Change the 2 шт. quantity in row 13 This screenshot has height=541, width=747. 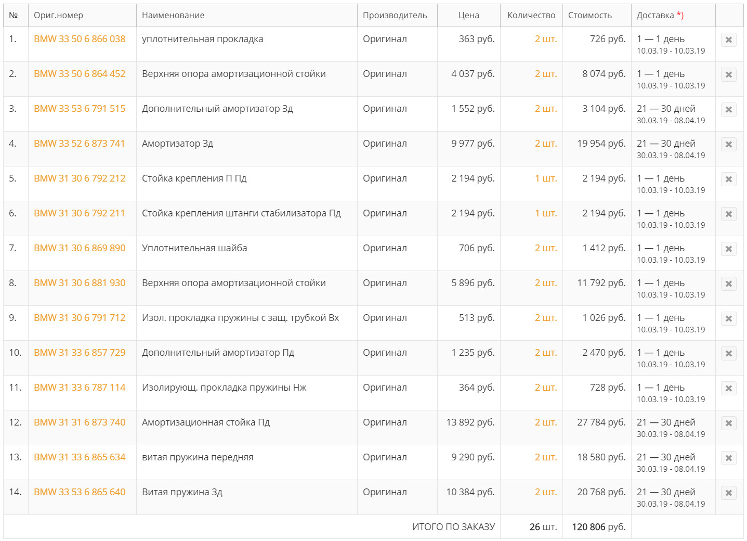tap(545, 457)
